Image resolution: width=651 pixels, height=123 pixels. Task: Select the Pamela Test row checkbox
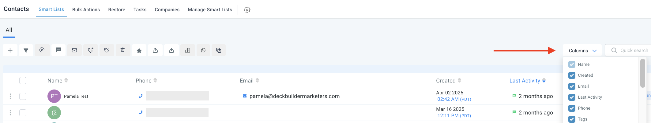coord(23,96)
